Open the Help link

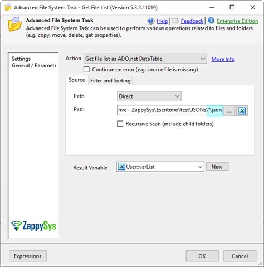(162, 21)
